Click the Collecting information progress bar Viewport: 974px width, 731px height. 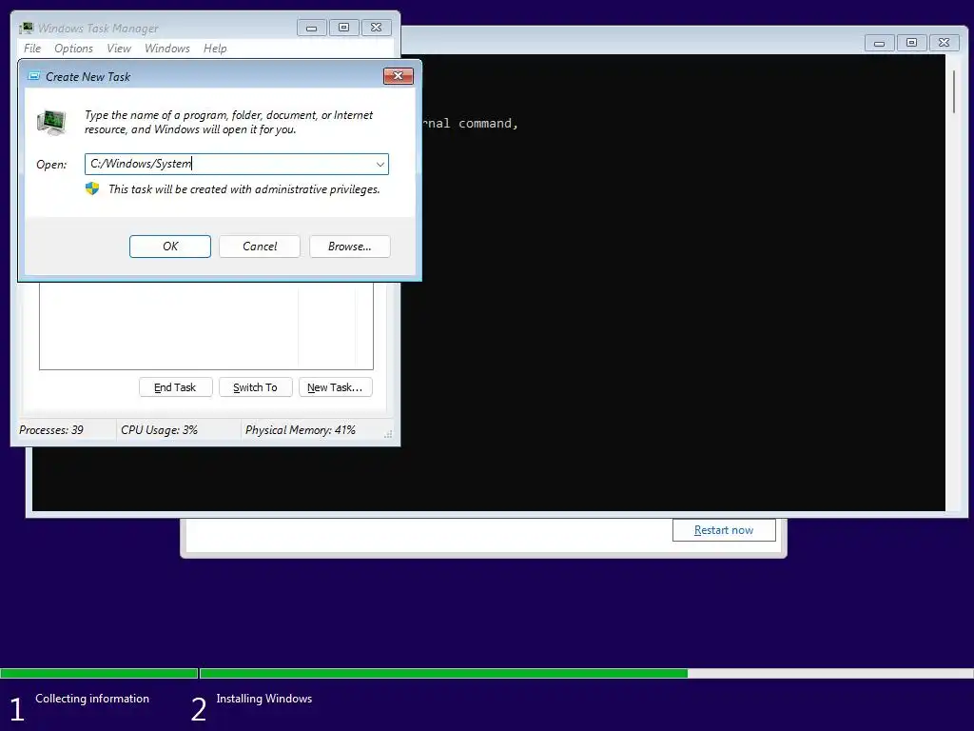(99, 673)
